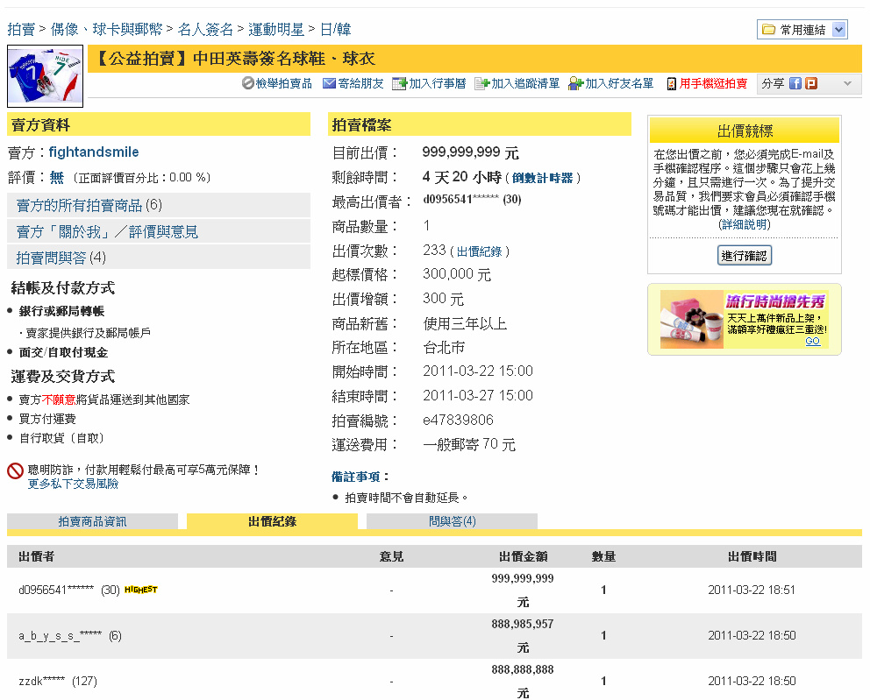Click the 加入行事曆 text link
Image resolution: width=870 pixels, height=700 pixels.
[438, 84]
